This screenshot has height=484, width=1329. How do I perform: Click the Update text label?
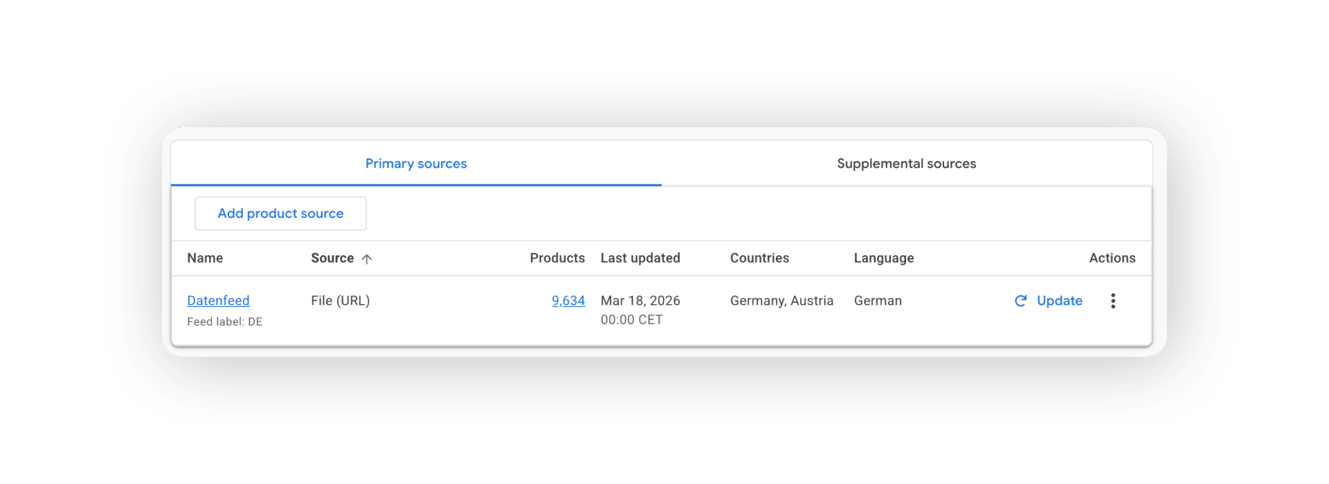tap(1060, 301)
